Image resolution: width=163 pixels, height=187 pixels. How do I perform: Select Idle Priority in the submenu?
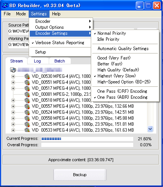click(125, 39)
